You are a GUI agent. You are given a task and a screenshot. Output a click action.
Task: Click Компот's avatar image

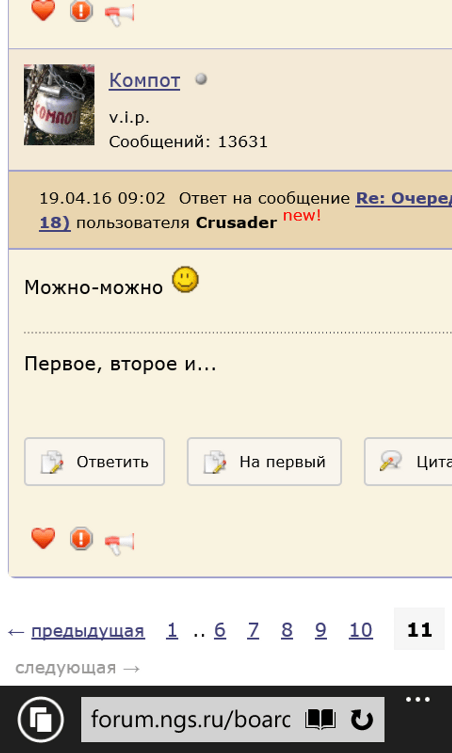tap(59, 105)
